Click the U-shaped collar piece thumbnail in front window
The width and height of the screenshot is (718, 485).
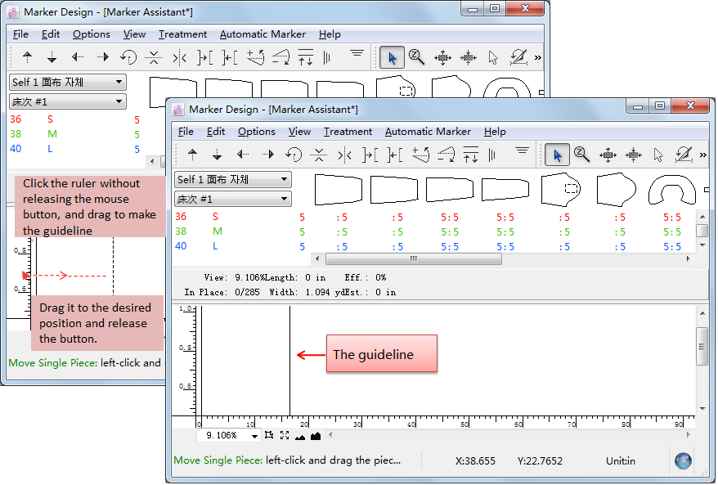671,190
